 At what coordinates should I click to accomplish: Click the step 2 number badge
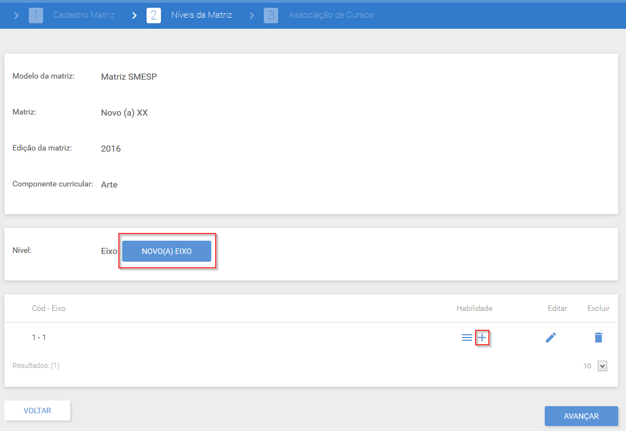click(154, 15)
